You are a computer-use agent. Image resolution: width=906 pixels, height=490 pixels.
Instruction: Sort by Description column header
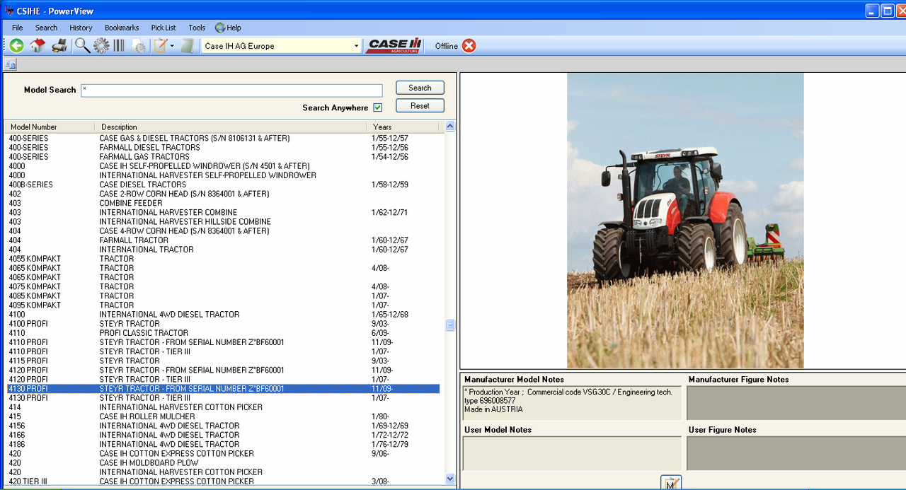pos(231,127)
